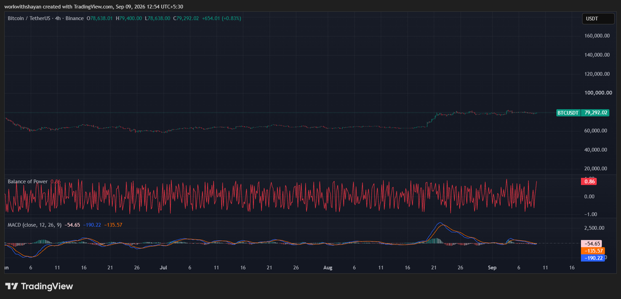Viewport: 621px width, 299px height.
Task: Click the close value C79,292.02
Action: pos(186,18)
